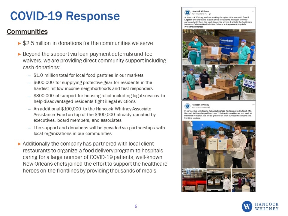Click the profile avatar in the April 12 post
The width and height of the screenshot is (288, 216).
click(x=187, y=106)
